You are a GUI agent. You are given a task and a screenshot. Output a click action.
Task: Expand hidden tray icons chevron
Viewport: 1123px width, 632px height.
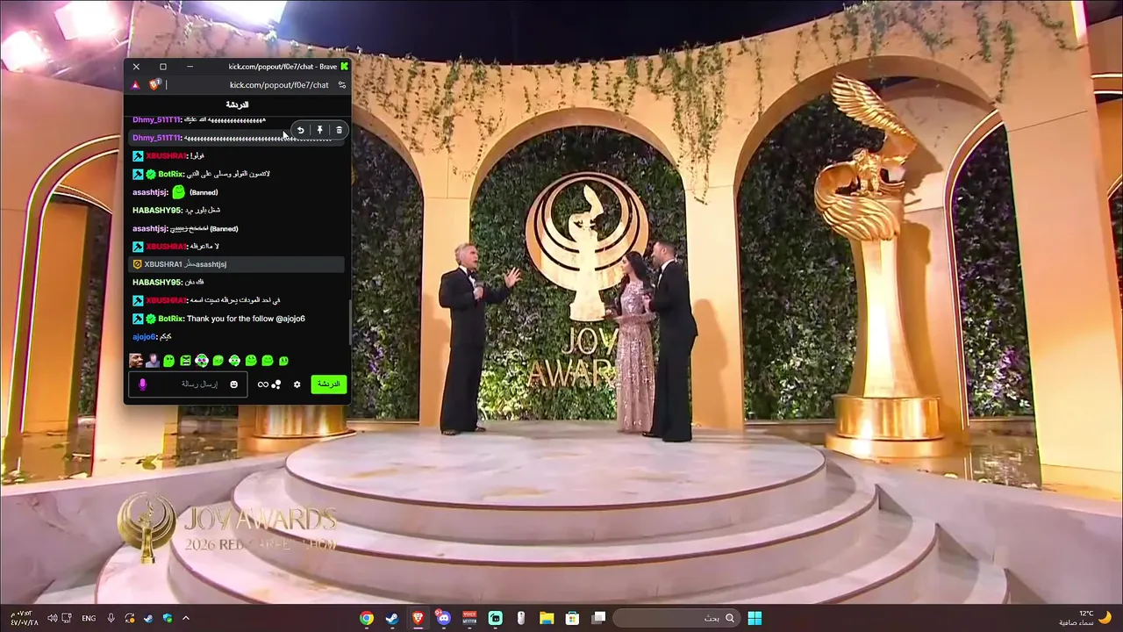[186, 618]
